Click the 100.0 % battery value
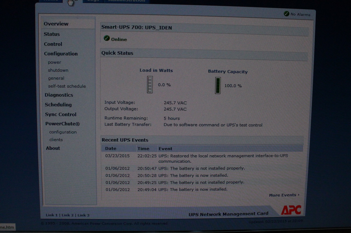 coord(233,86)
